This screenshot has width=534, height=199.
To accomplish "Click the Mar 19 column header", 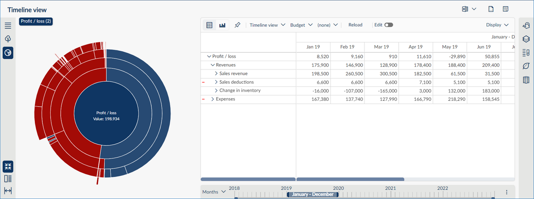I will tap(381, 47).
